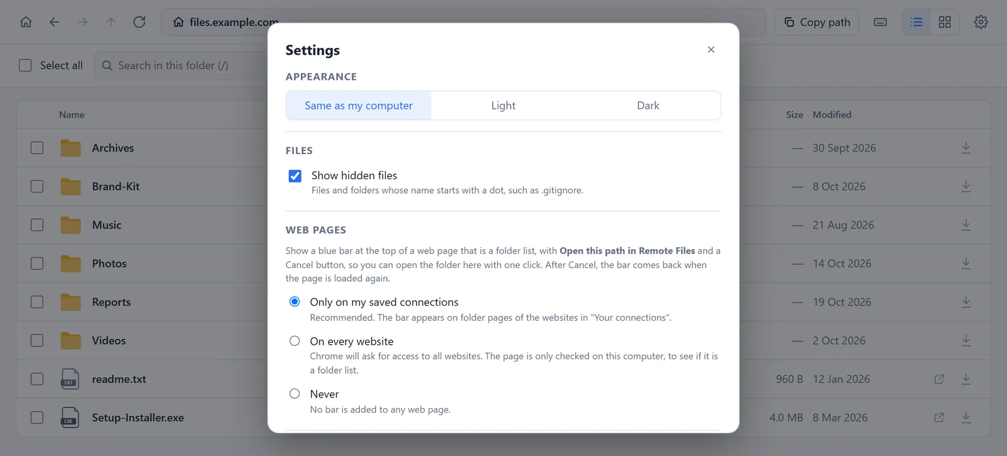
Task: Refresh the current folder listing
Action: pos(139,22)
